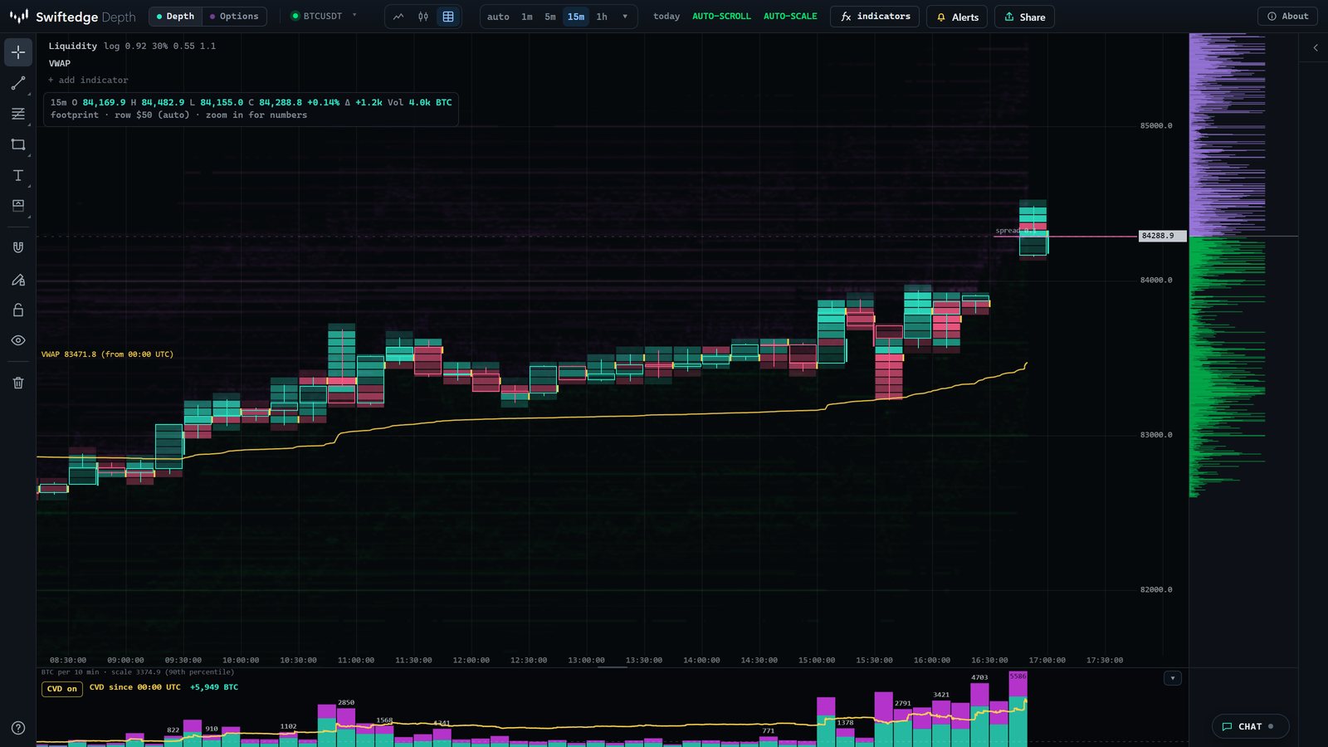This screenshot has width=1328, height=747.
Task: Switch to footprint chart type
Action: pyautogui.click(x=448, y=17)
